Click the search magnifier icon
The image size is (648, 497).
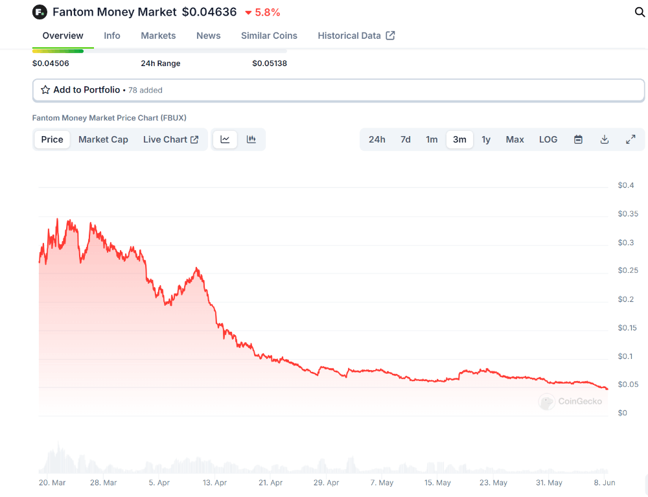click(640, 12)
